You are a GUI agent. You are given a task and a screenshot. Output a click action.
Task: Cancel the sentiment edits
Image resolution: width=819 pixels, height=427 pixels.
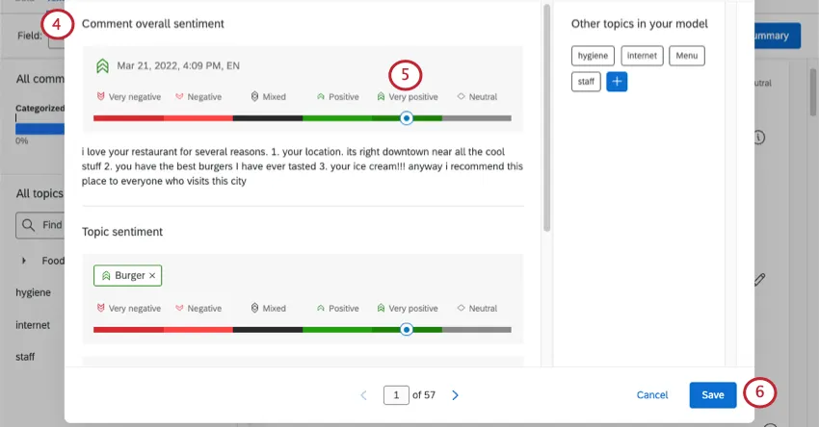pyautogui.click(x=652, y=395)
